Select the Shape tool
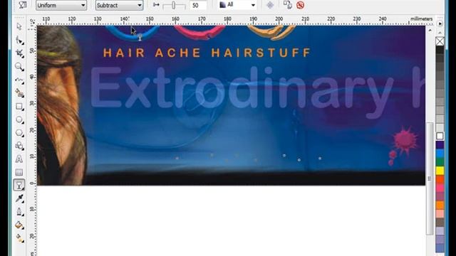Image resolution: width=456 pixels, height=256 pixels. (19, 40)
